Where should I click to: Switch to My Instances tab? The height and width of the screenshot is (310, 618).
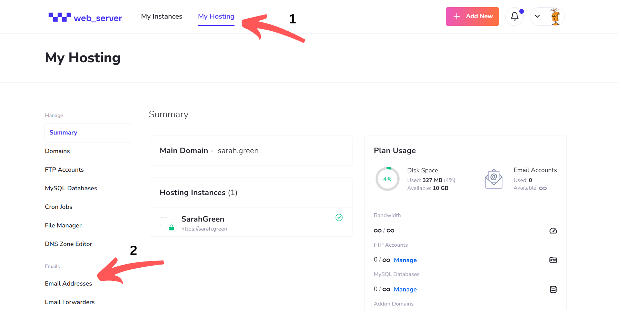point(162,16)
